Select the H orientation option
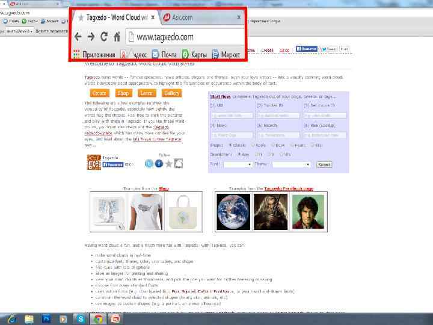This screenshot has width=433, height=325. click(257, 154)
